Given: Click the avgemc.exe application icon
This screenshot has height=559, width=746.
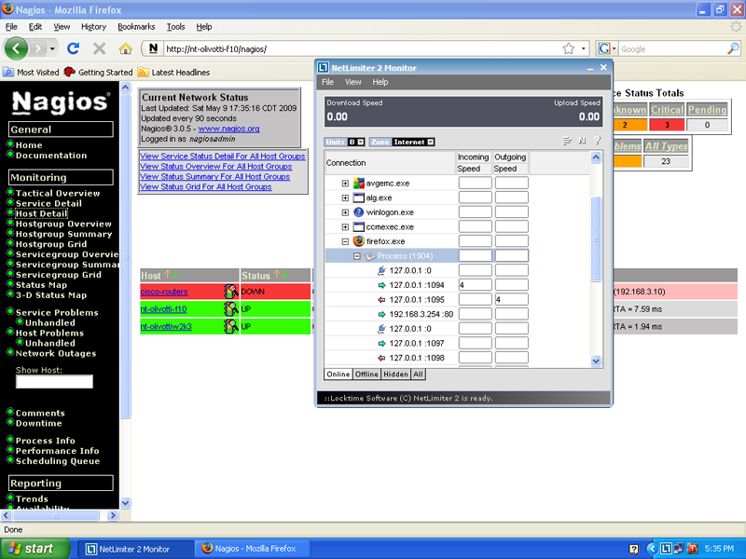Looking at the screenshot, I should coord(359,183).
